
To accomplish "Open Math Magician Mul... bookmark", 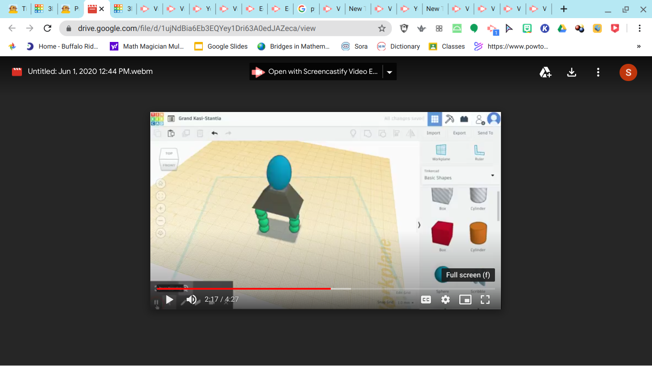I will pos(147,46).
